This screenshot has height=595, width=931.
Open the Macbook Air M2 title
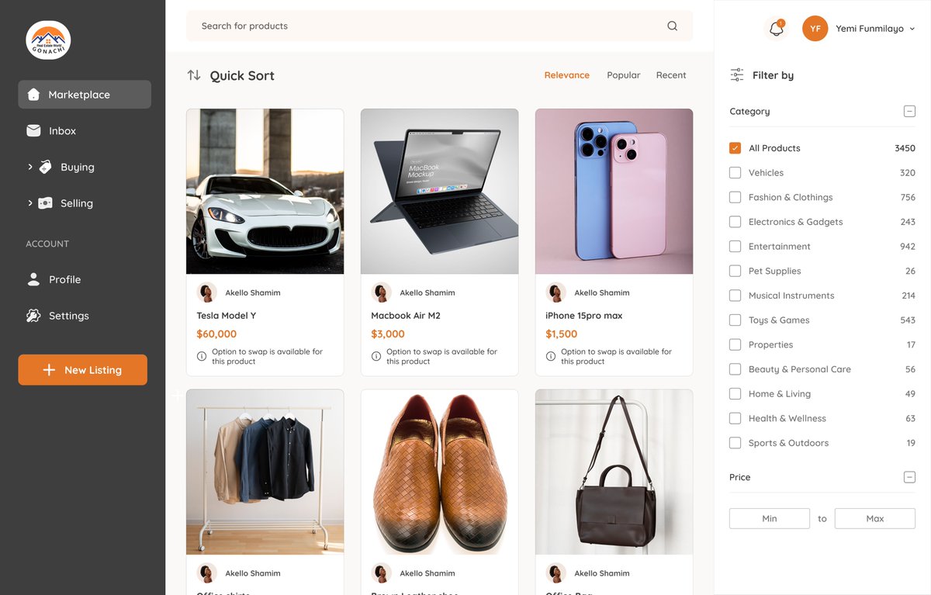406,316
